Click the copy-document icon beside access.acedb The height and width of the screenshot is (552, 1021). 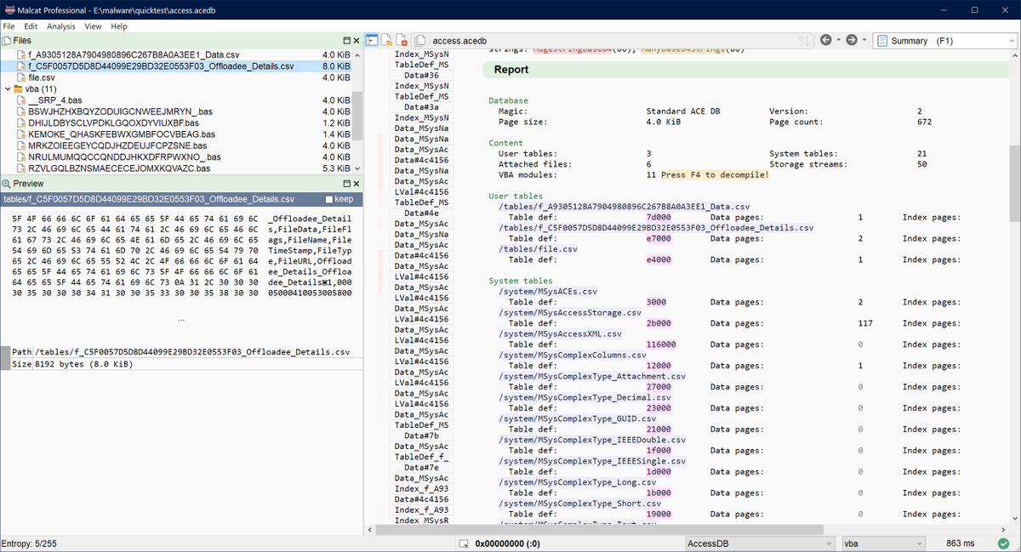coord(420,41)
